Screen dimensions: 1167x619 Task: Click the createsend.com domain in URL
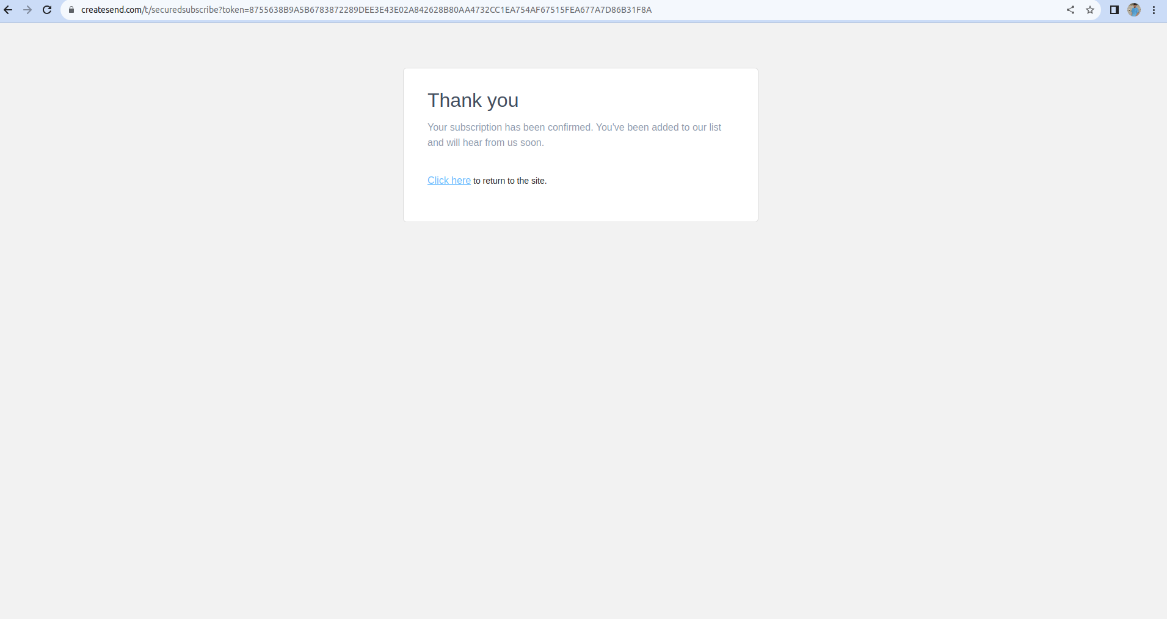[x=111, y=10]
